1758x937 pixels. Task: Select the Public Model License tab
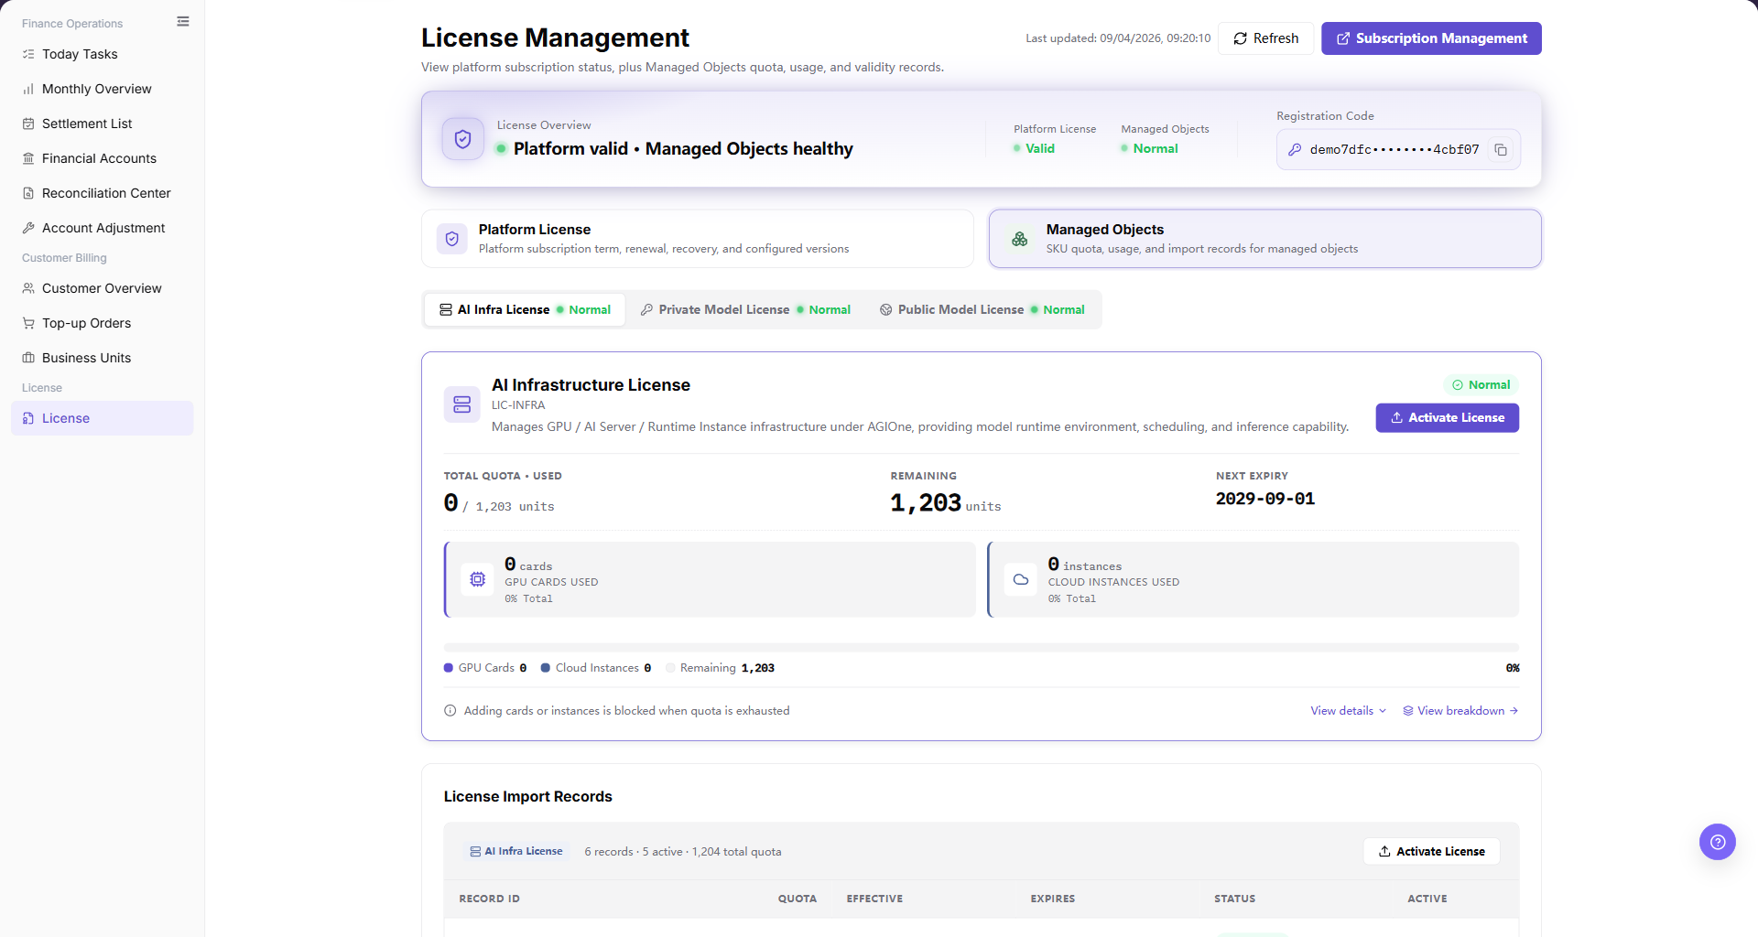click(x=982, y=310)
